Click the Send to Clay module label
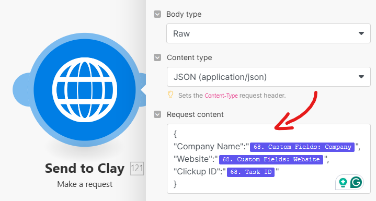376x201 pixels. (85, 169)
